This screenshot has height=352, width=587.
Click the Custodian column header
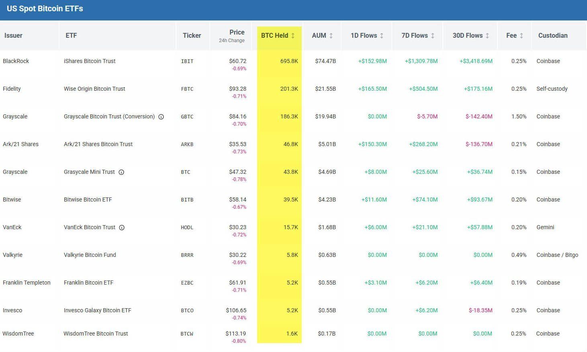[x=553, y=35]
